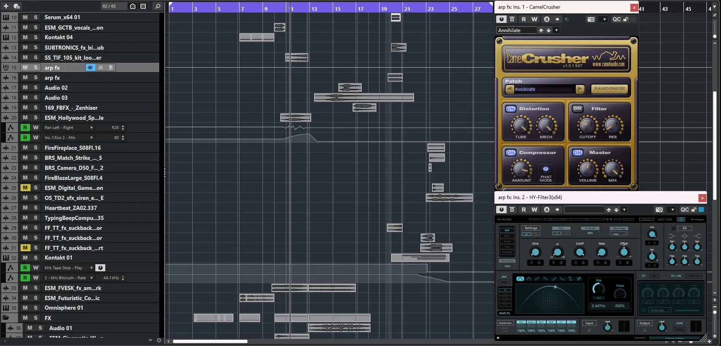Select the MOD1 tab in HY-Filter3
Image resolution: width=721 pixels, height=346 pixels.
point(504,277)
